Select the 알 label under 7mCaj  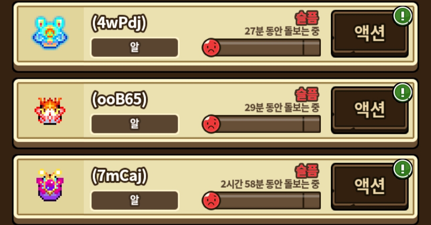coord(135,200)
